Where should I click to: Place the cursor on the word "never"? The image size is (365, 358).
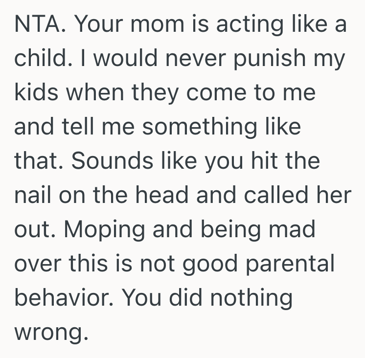click(x=186, y=59)
